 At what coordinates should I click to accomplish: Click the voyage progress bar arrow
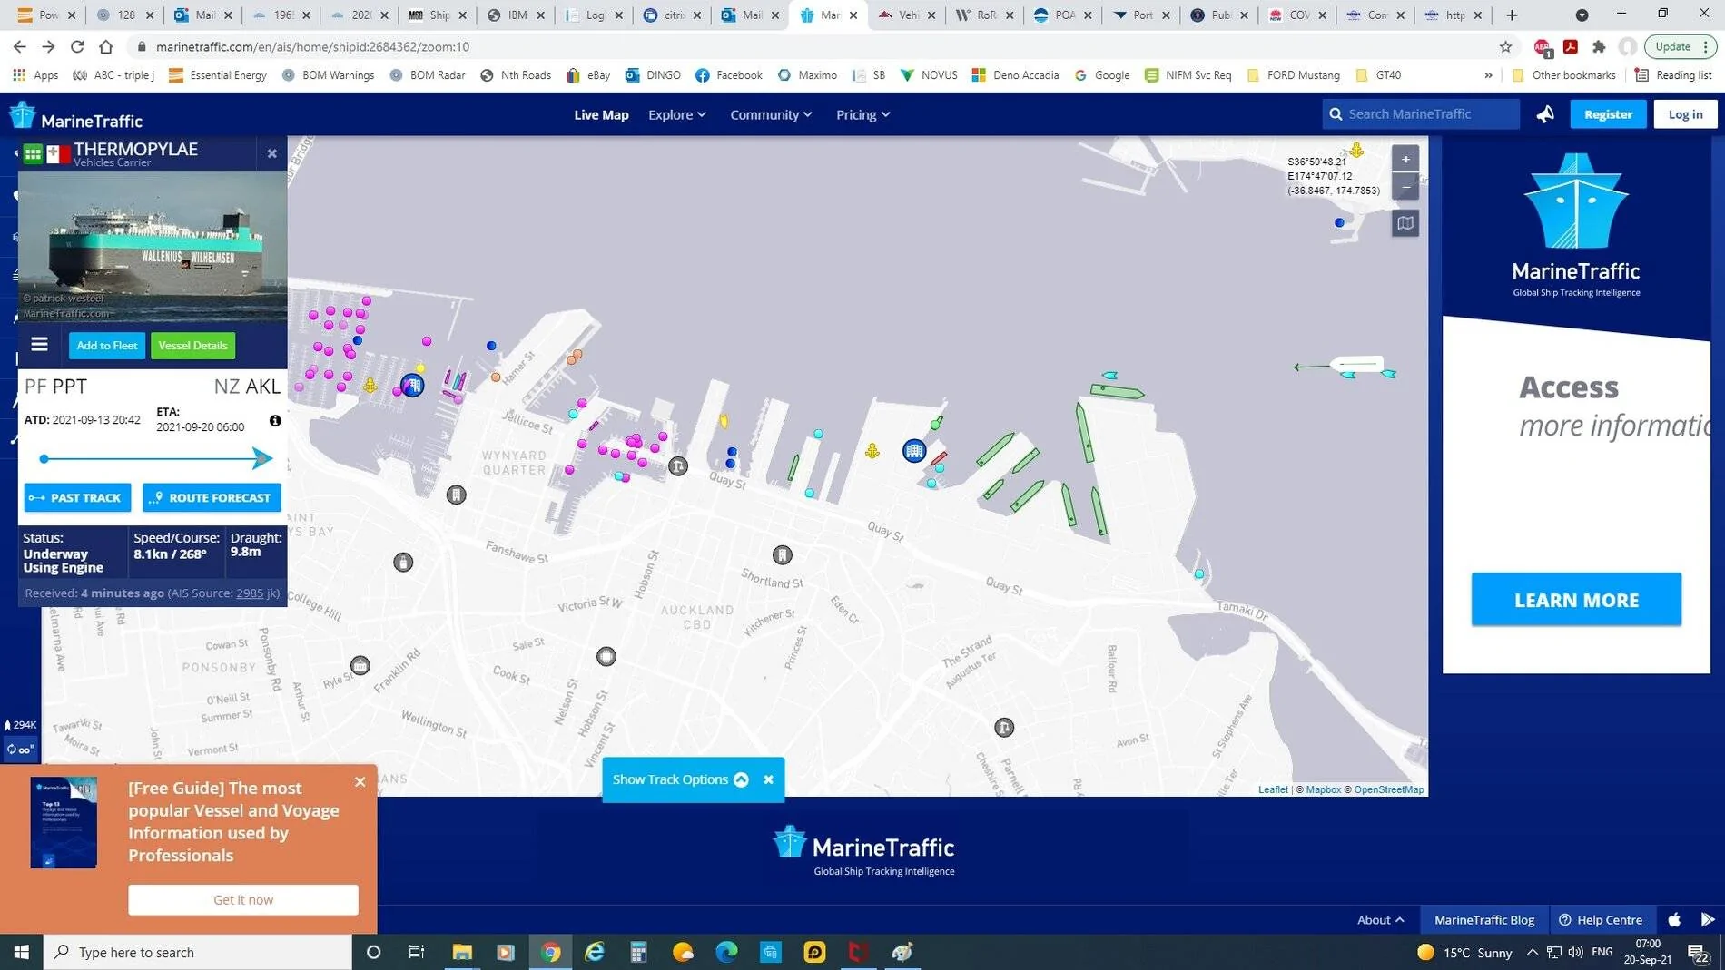261,458
